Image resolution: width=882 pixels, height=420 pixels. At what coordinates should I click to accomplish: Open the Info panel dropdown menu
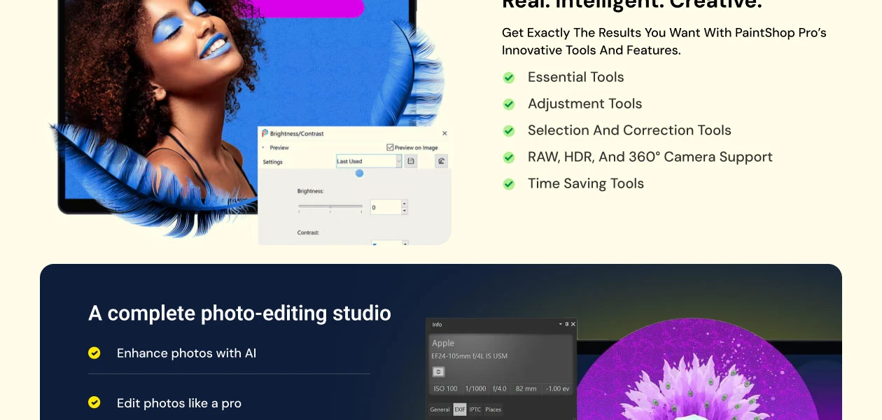click(560, 324)
